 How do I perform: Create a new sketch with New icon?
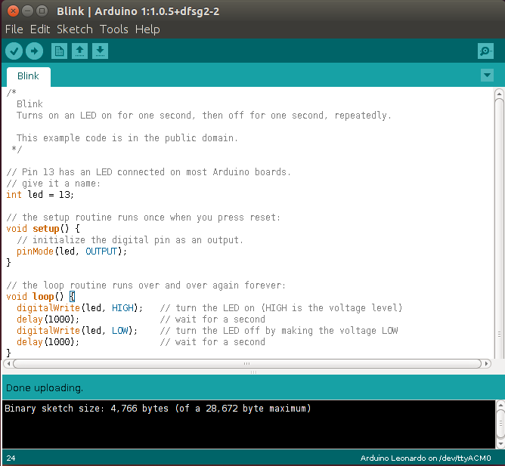[59, 51]
